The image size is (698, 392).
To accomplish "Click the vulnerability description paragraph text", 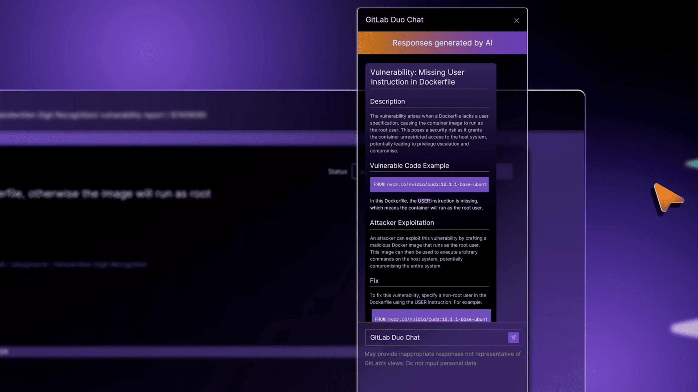I will (x=429, y=133).
